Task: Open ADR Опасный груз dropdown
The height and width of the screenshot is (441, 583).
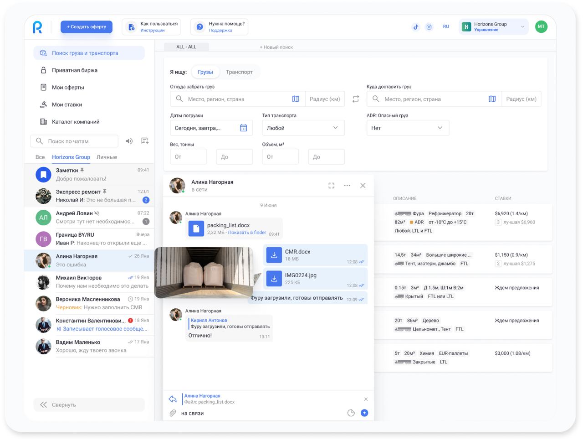Action: click(x=408, y=128)
